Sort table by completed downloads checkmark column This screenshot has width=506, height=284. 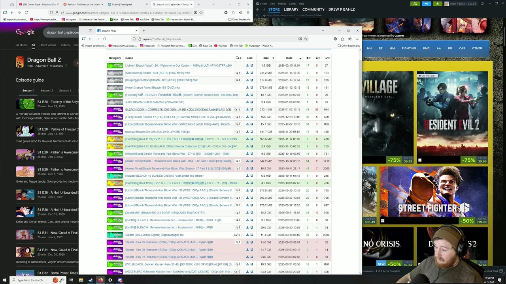327,58
